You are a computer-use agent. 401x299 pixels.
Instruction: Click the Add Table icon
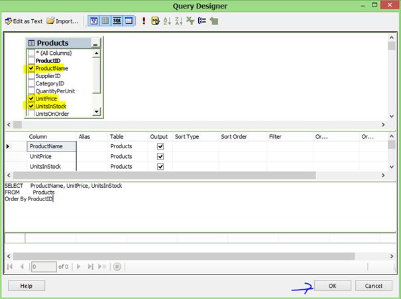coord(214,21)
